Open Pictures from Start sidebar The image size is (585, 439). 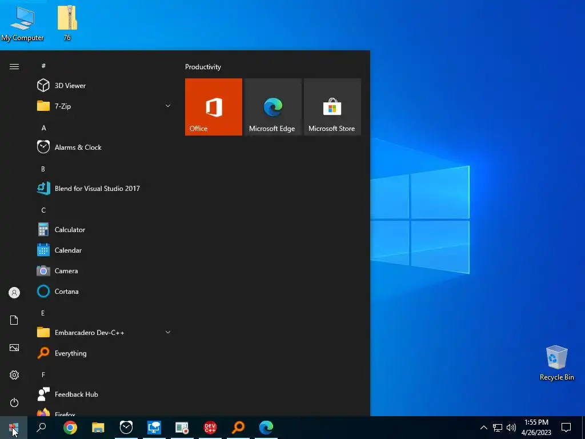14,348
